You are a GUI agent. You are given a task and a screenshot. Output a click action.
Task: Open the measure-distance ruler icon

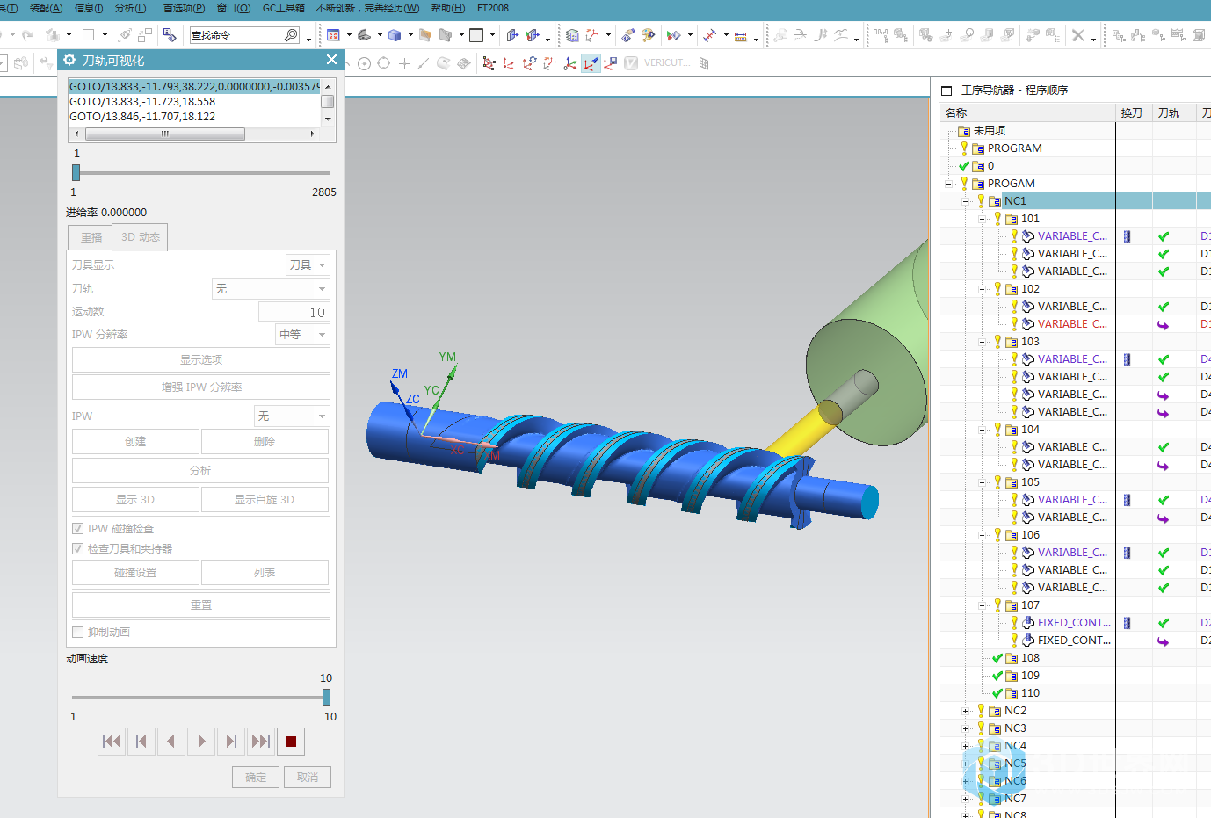coord(741,35)
